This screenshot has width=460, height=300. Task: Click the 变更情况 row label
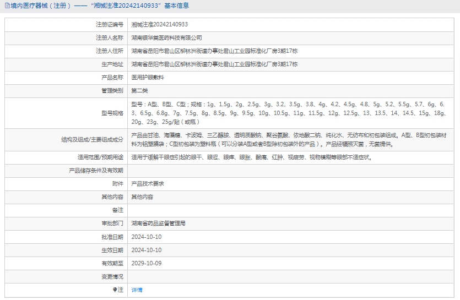[112, 276]
